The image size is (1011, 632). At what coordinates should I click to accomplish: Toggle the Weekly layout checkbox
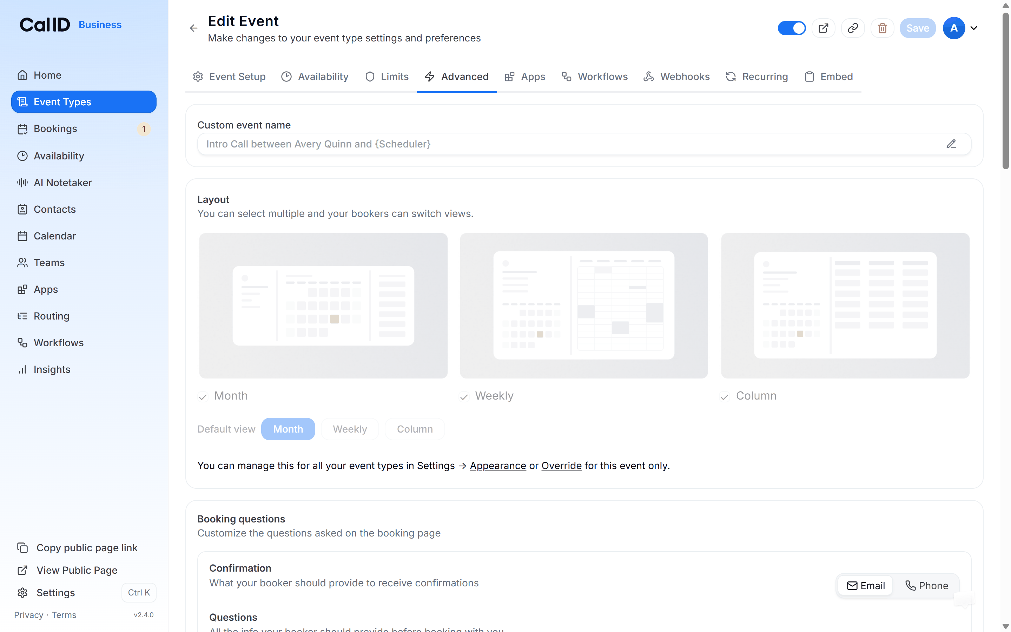(x=464, y=396)
